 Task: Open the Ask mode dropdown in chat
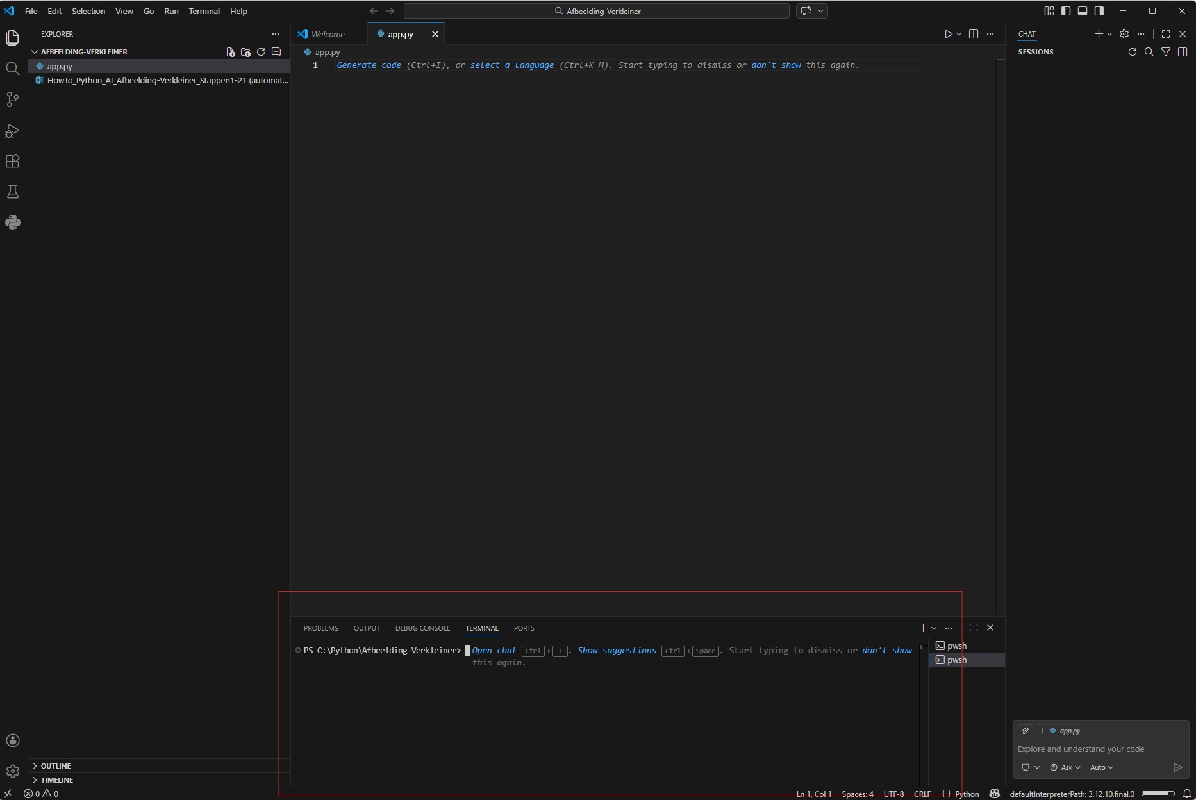1065,767
